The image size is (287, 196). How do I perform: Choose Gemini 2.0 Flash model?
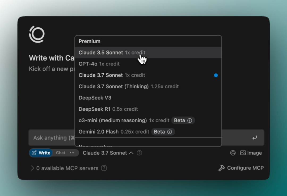pyautogui.click(x=99, y=132)
